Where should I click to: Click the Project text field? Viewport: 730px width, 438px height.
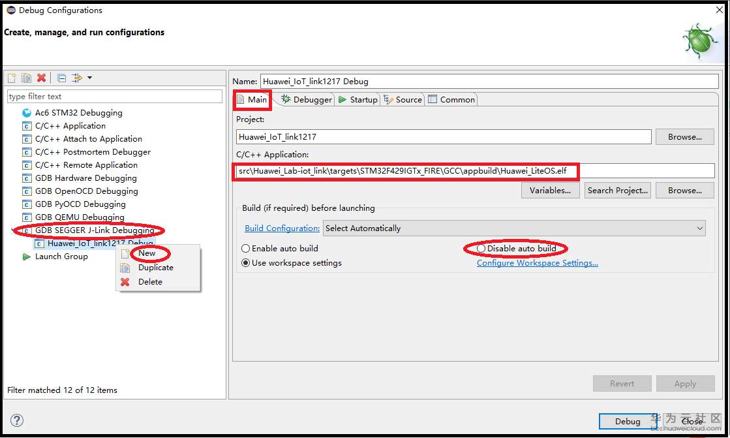coord(444,137)
